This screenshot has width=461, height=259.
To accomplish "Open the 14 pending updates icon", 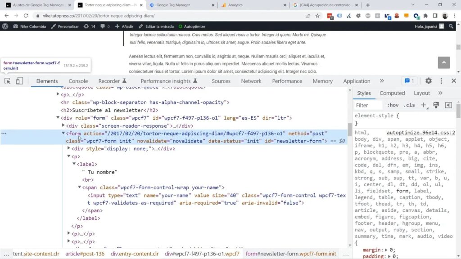I will pos(90,27).
